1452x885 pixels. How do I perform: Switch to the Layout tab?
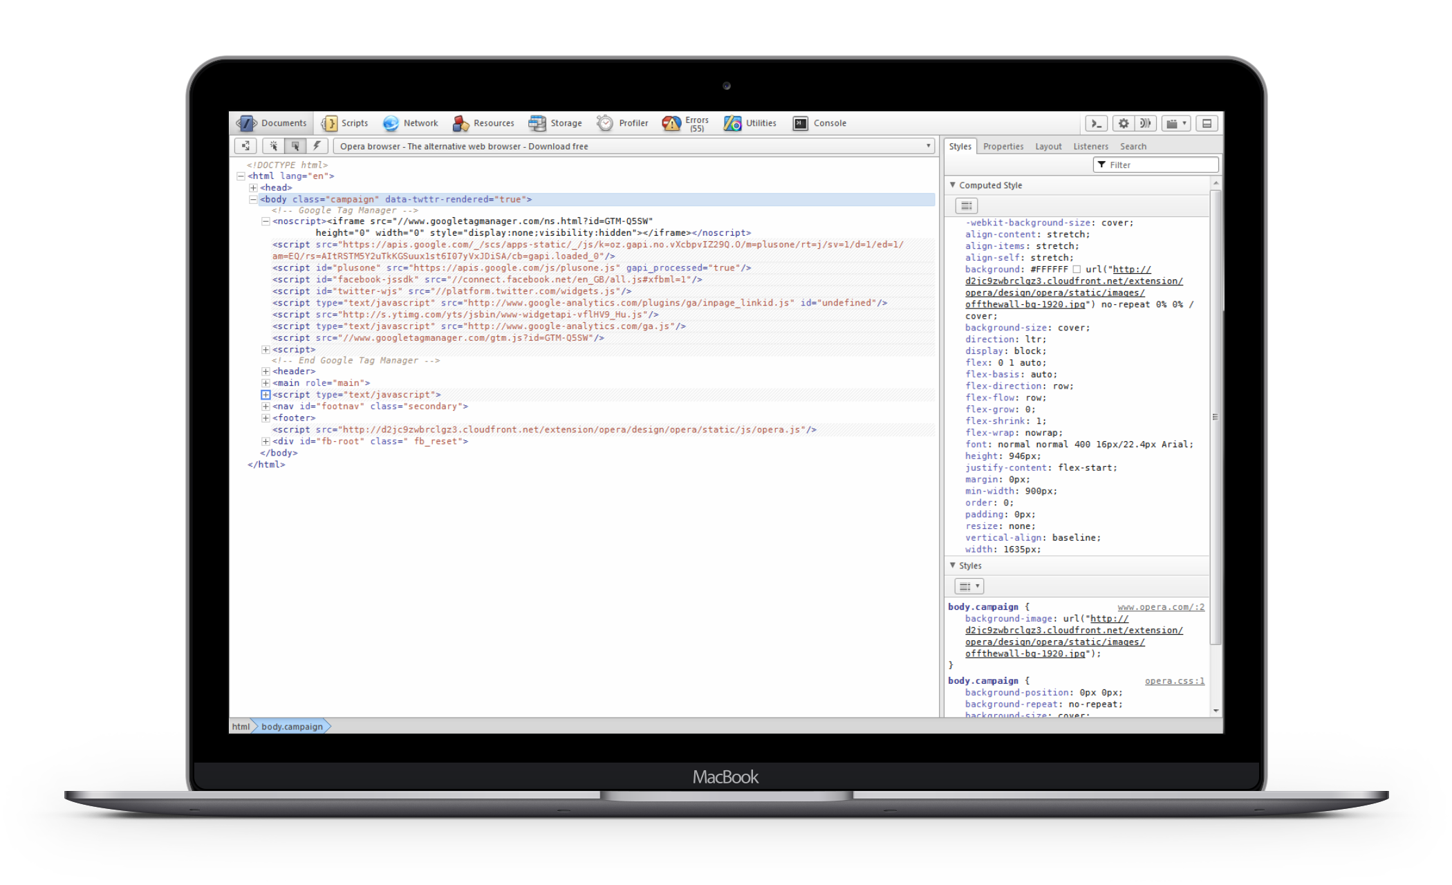(x=1048, y=147)
